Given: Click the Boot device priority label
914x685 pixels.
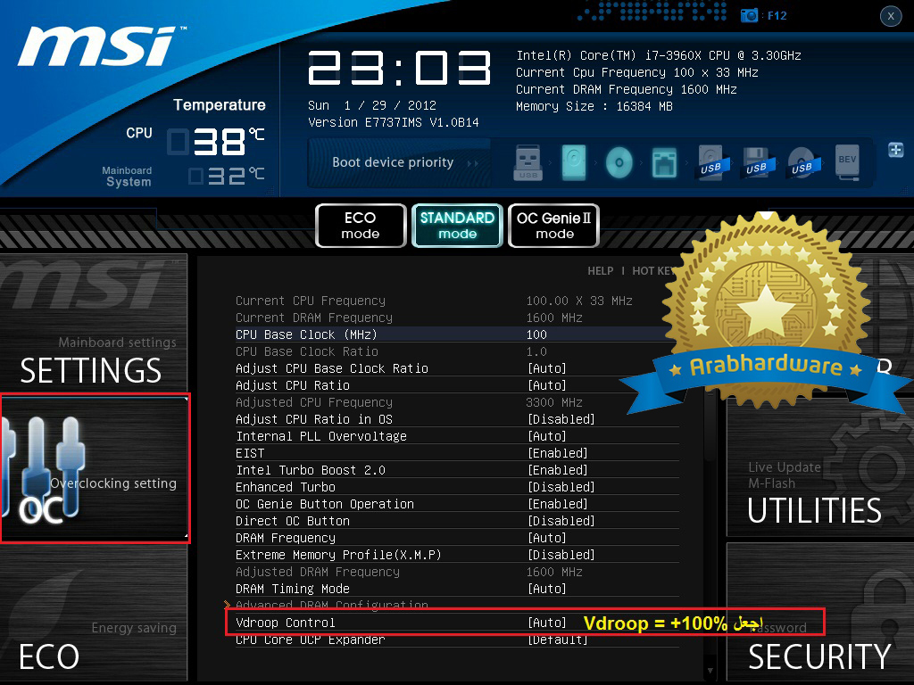Looking at the screenshot, I should click(393, 162).
